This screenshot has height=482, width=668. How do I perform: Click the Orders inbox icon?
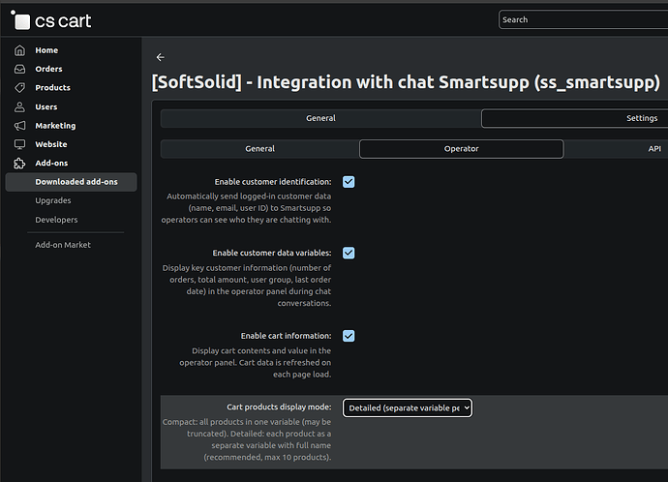pos(19,69)
